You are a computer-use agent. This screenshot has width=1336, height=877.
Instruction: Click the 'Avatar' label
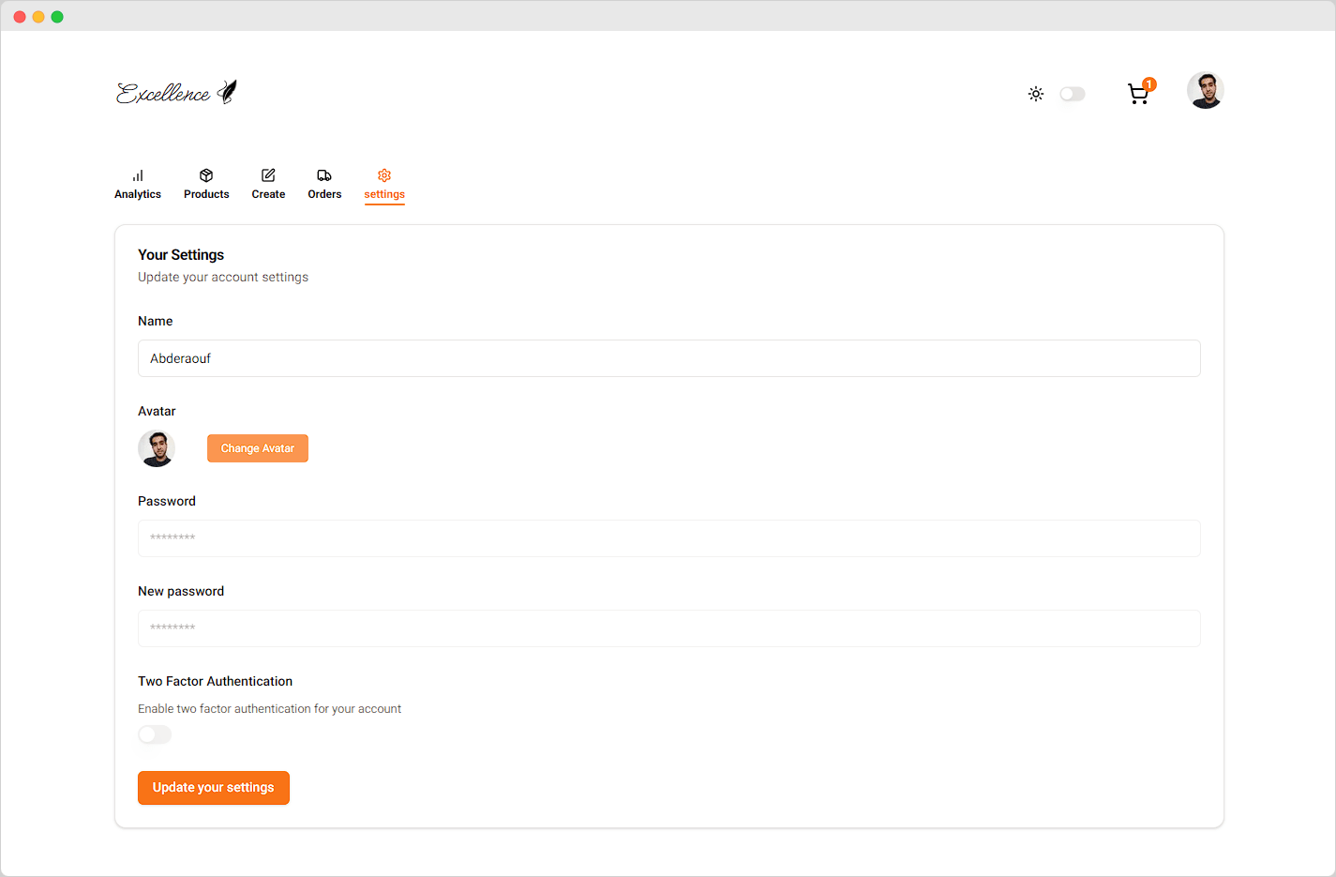click(x=157, y=411)
